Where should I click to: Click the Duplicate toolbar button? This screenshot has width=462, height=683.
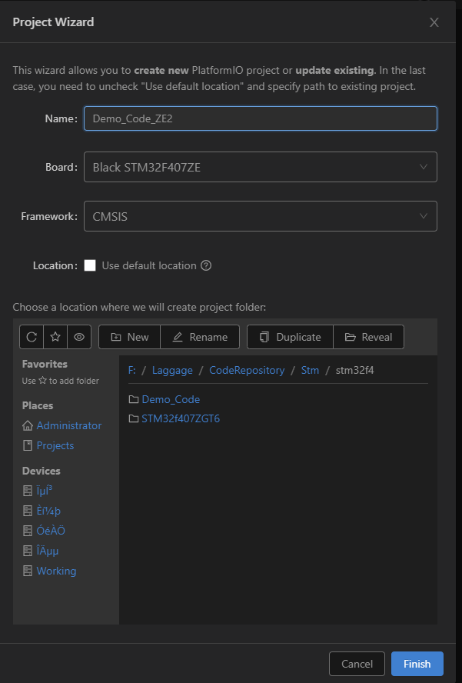290,337
